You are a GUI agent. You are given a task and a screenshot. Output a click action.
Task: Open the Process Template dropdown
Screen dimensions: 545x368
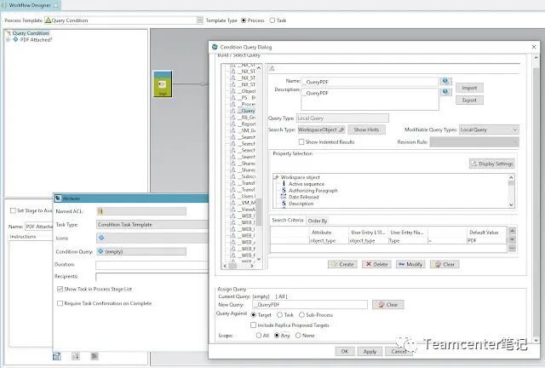[x=199, y=20]
